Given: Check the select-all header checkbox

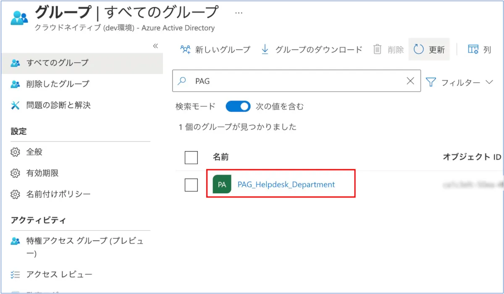Looking at the screenshot, I should point(191,157).
